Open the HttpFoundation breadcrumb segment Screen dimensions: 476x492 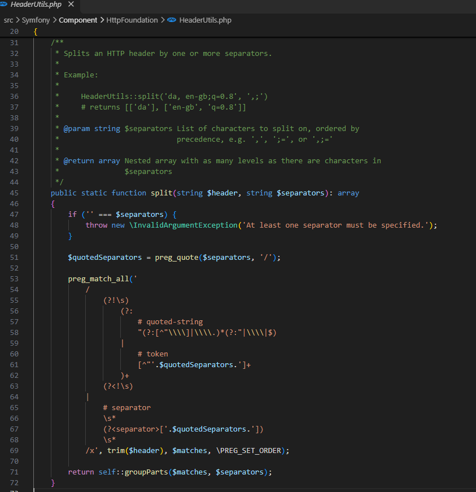point(132,20)
